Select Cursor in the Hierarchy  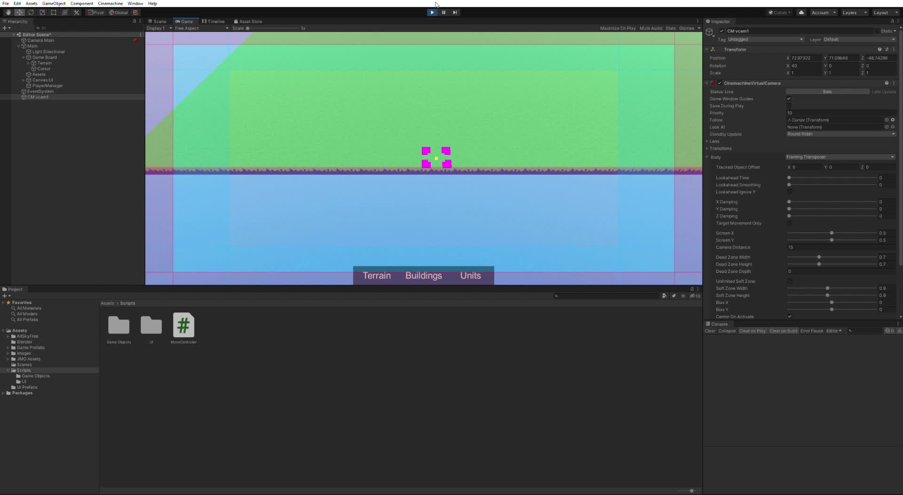click(x=44, y=69)
